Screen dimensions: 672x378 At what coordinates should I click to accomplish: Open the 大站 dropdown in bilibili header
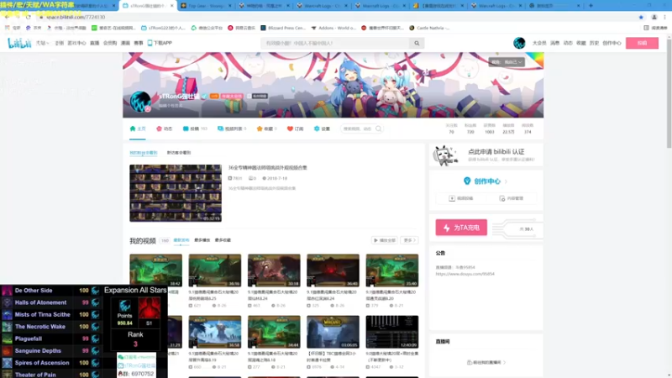coord(42,43)
